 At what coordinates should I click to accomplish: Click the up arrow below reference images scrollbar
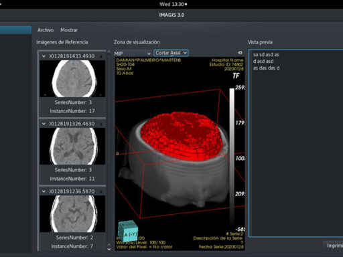(109, 245)
